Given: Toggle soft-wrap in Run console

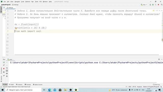Looking at the screenshot, I should click(7, 68).
